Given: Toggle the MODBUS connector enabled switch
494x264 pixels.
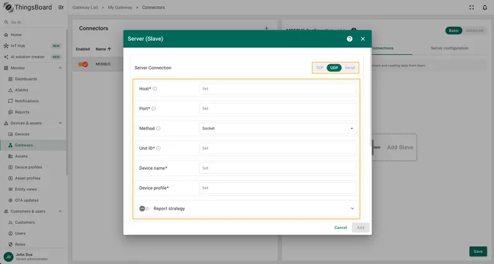Looking at the screenshot, I should coord(83,64).
